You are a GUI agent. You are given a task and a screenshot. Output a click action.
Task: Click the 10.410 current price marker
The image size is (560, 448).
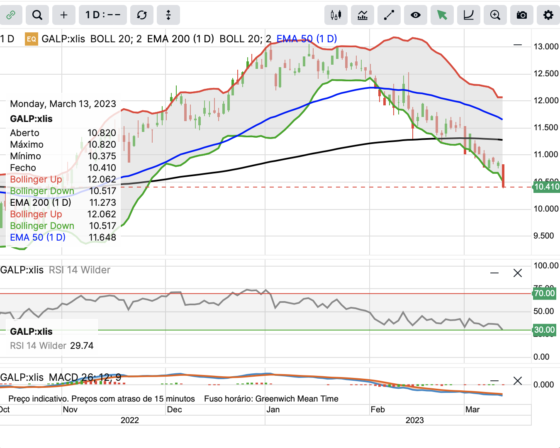tap(546, 187)
